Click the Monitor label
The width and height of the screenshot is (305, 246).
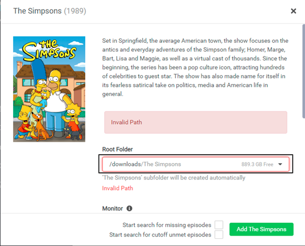pyautogui.click(x=112, y=208)
